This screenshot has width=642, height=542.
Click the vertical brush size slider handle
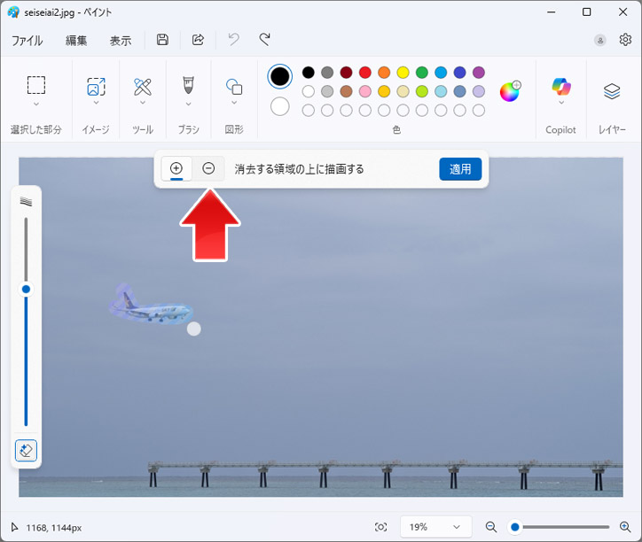pos(26,290)
